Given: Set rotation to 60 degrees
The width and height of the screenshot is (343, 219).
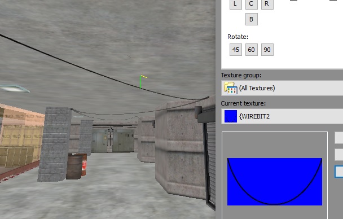Looking at the screenshot, I should [252, 50].
